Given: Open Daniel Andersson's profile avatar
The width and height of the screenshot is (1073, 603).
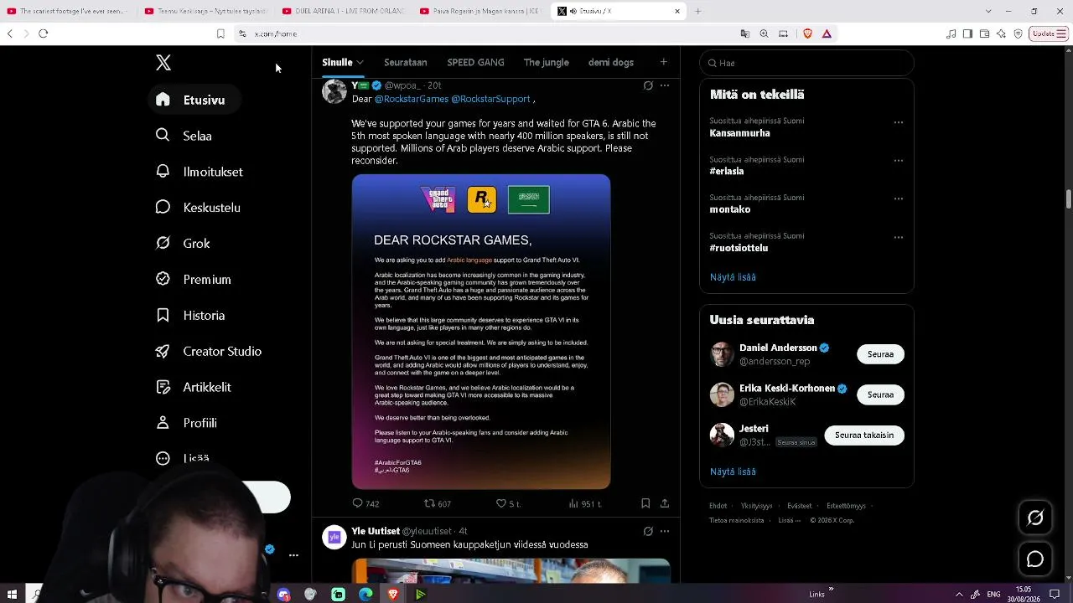Looking at the screenshot, I should [x=722, y=354].
